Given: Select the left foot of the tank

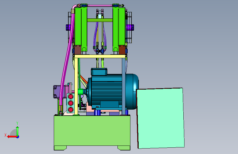Looking at the screenshot, I should coord(60,148).
